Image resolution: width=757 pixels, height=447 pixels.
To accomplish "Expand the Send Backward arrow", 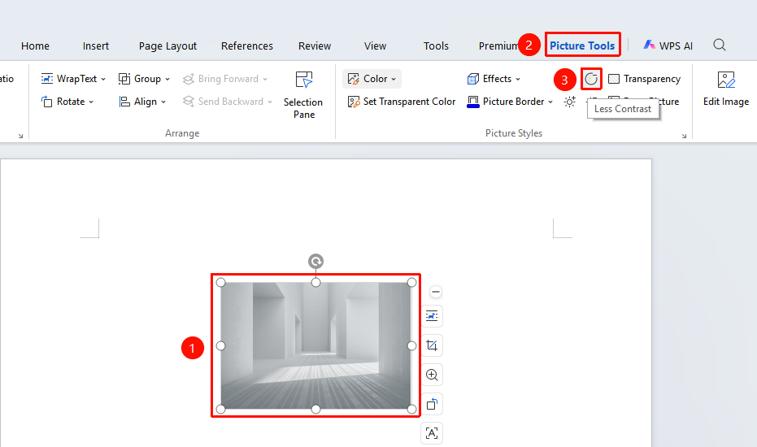I will 270,102.
